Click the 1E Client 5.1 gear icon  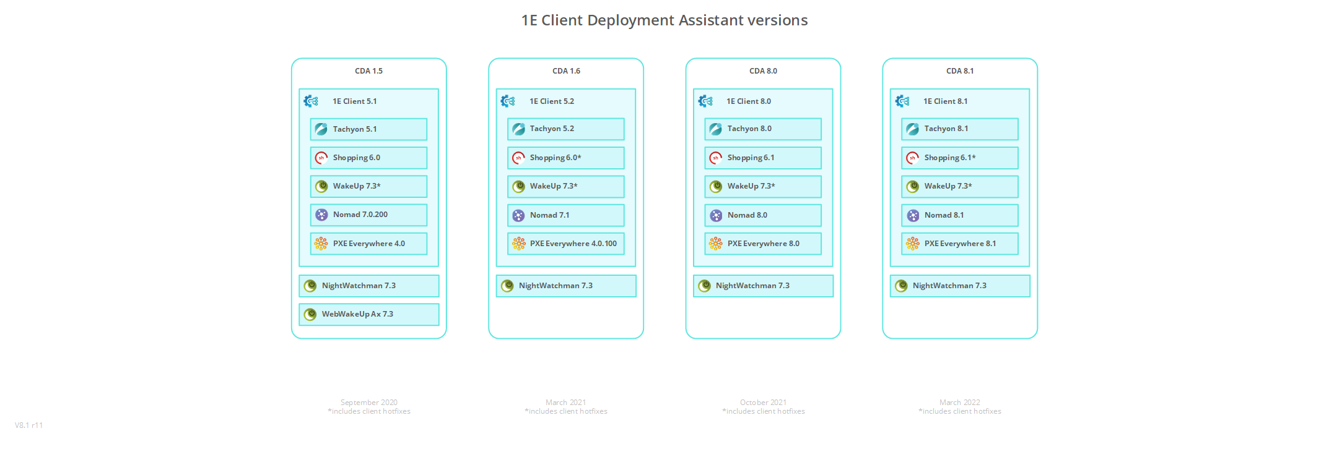coord(311,101)
